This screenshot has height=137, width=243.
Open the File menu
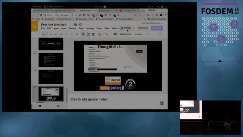[x=43, y=29]
